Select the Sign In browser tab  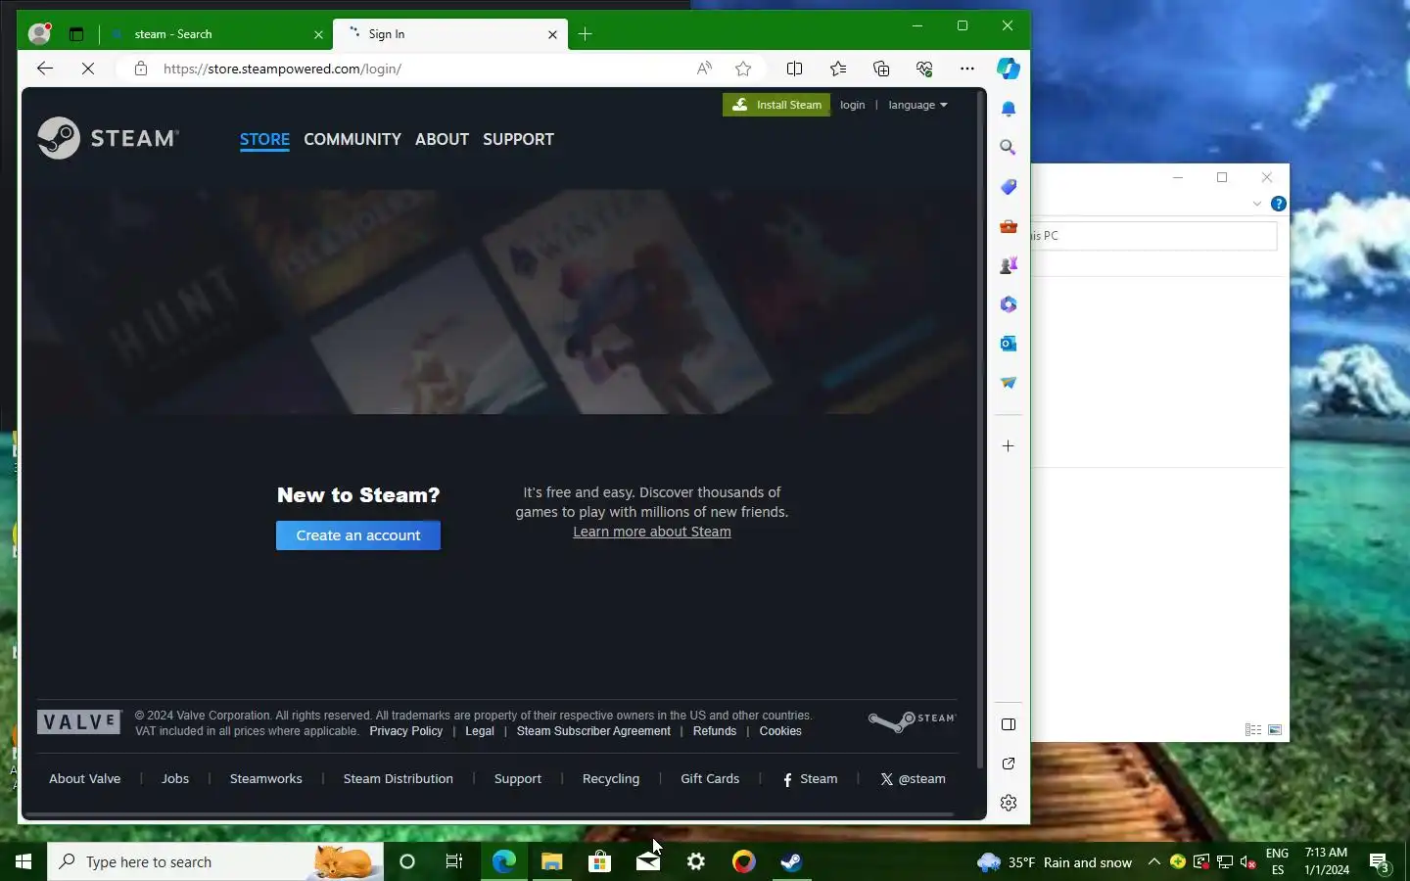[449, 34]
